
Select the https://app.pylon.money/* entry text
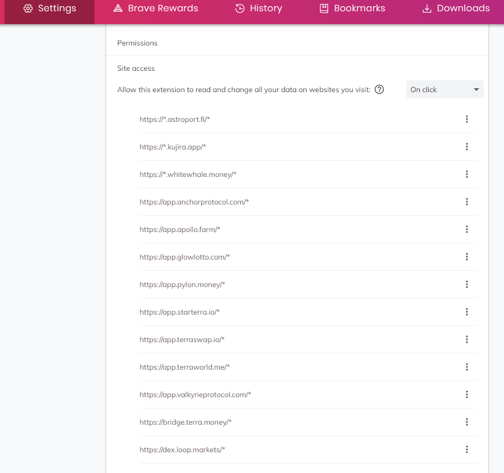182,285
